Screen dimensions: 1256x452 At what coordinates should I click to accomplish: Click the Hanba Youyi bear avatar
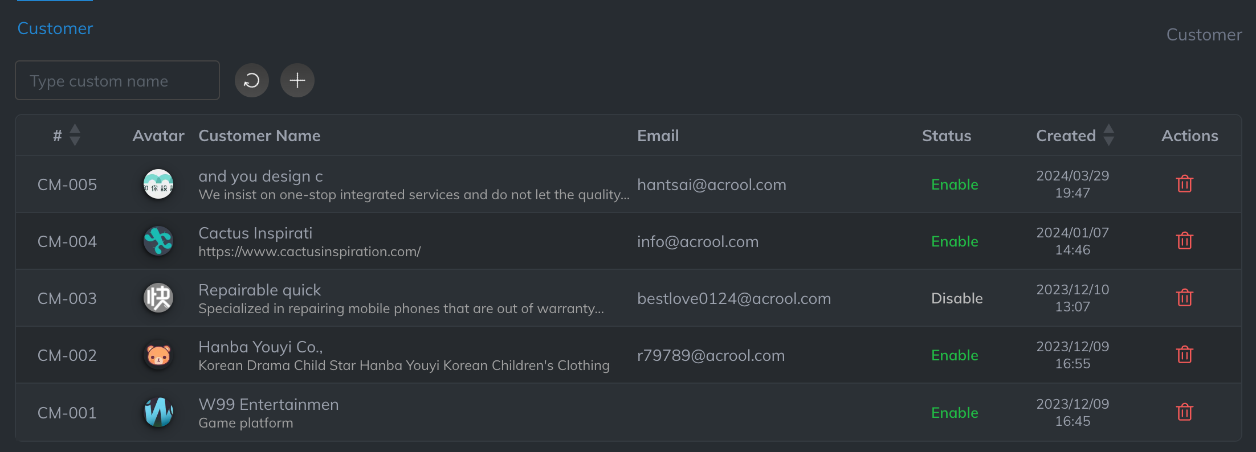point(158,355)
